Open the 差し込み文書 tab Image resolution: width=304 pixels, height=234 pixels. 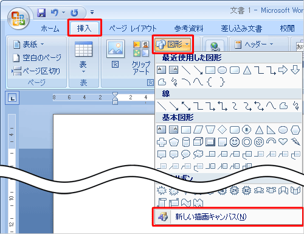tap(241, 29)
